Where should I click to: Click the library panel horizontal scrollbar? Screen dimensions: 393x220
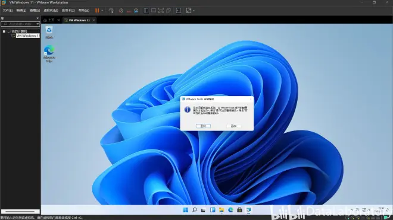(x=20, y=212)
